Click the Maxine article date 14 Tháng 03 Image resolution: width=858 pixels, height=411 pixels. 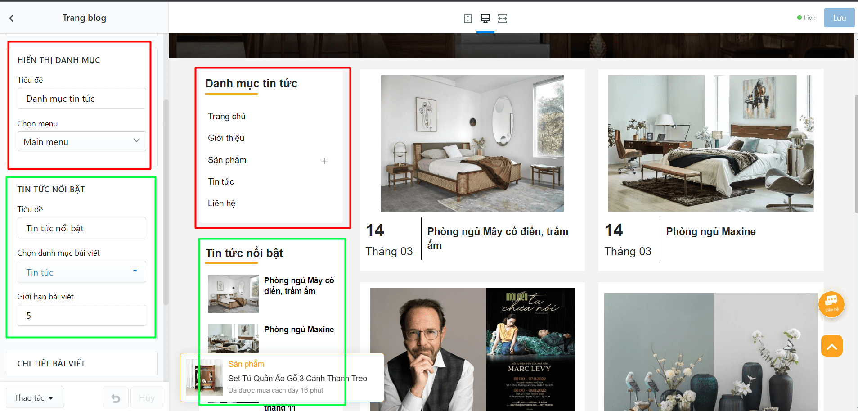tap(628, 239)
